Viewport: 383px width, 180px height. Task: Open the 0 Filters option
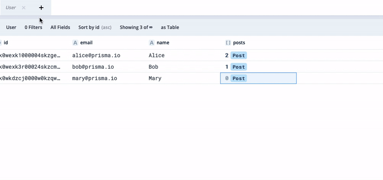(x=33, y=27)
